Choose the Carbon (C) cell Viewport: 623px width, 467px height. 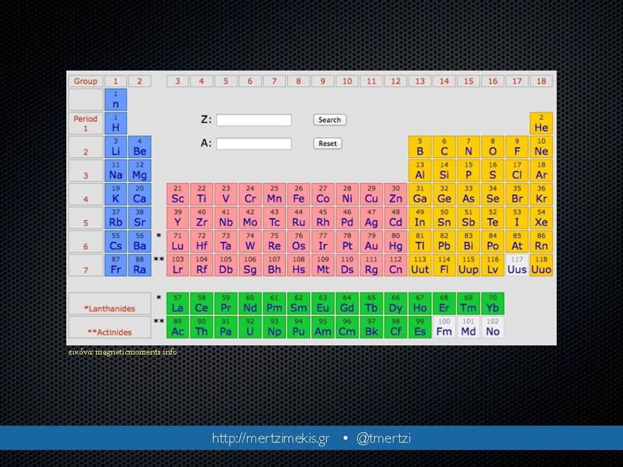[x=444, y=147]
